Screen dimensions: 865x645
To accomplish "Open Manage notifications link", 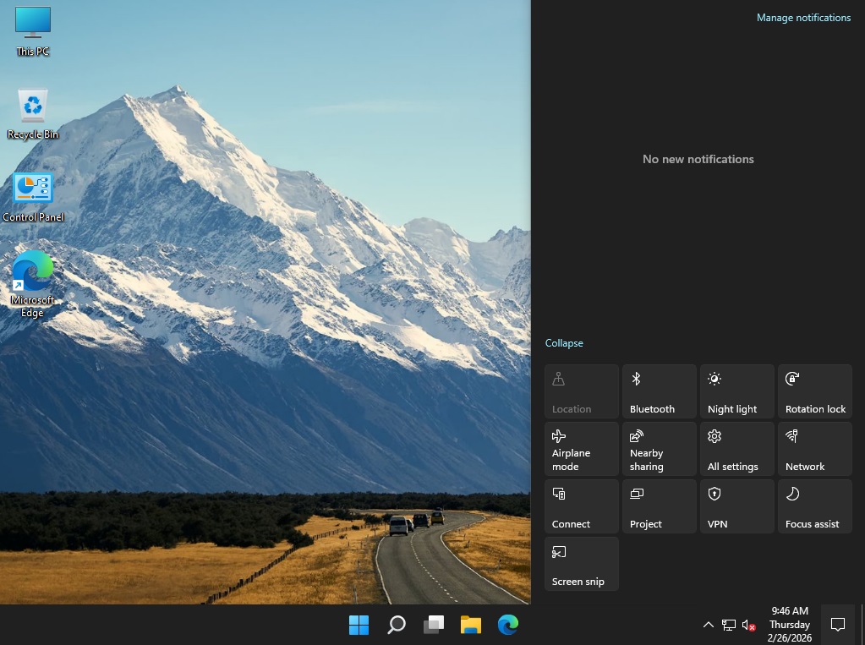I will [x=803, y=18].
